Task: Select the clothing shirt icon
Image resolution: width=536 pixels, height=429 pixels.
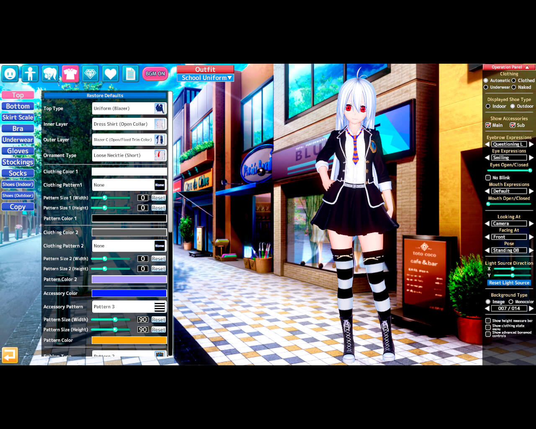Action: click(x=70, y=74)
